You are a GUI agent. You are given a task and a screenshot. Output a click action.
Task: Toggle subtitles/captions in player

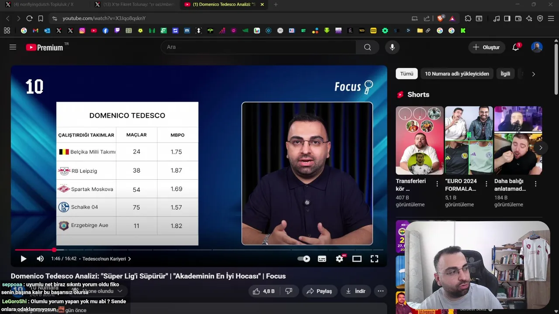(322, 259)
